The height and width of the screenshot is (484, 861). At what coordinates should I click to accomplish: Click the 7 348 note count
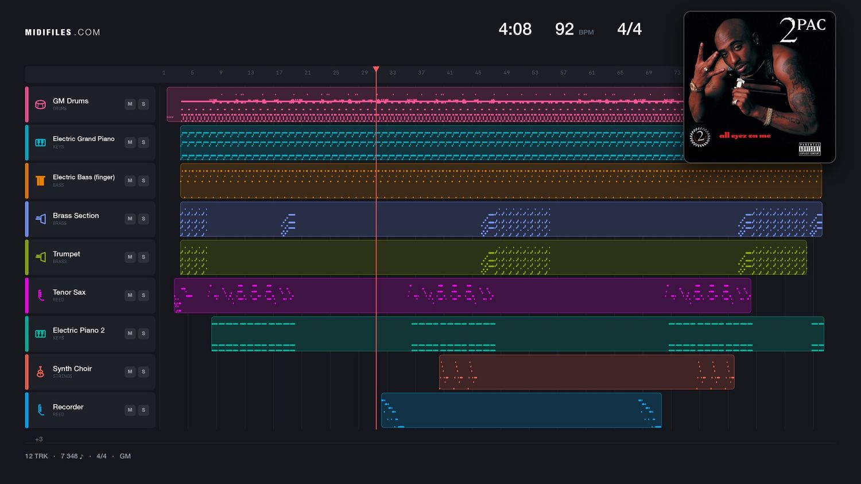72,456
